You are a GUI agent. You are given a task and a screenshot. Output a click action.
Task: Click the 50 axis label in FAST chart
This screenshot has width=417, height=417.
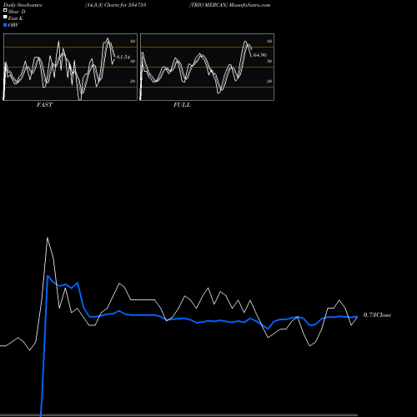pyautogui.click(x=133, y=61)
